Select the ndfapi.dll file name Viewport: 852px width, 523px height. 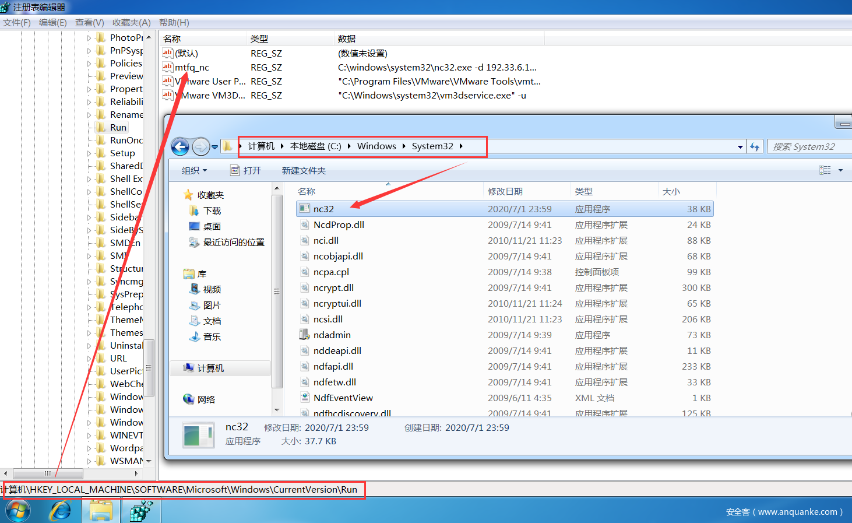pos(333,366)
